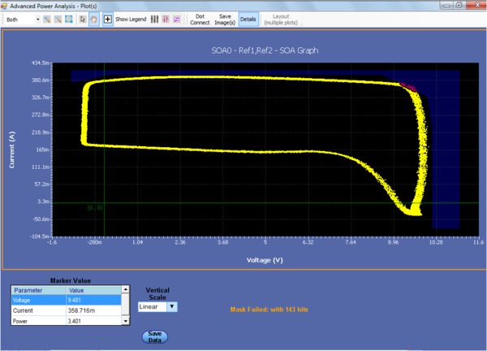
Task: Click the purple link toolbar icon
Action: tap(176, 19)
